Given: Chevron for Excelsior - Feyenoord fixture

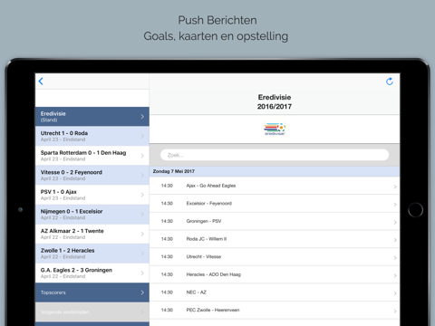Looking at the screenshot, I should tap(395, 205).
